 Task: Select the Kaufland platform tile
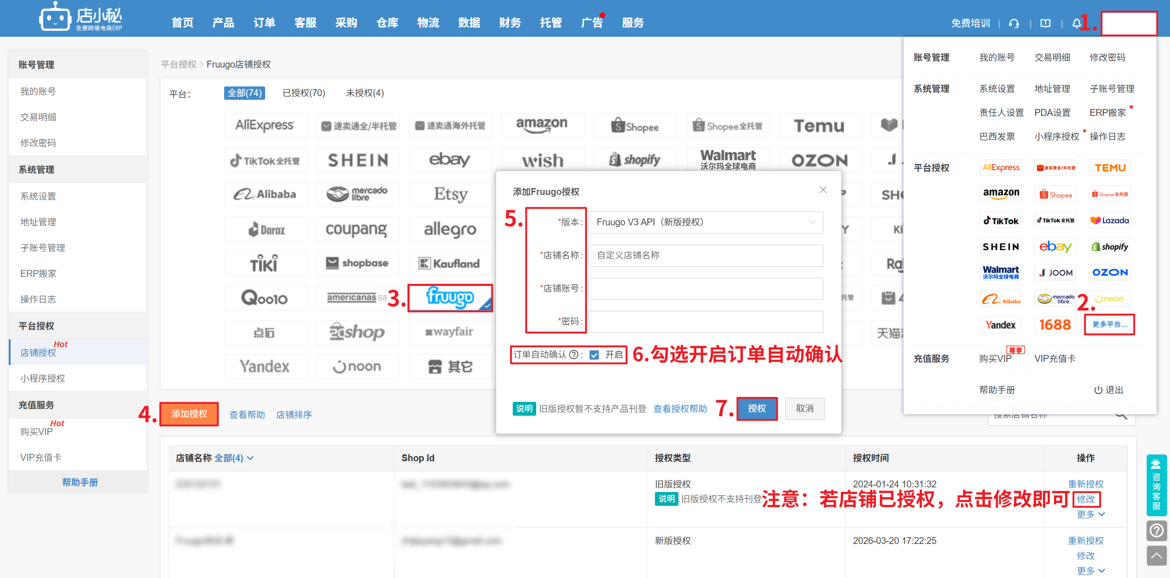click(x=450, y=263)
